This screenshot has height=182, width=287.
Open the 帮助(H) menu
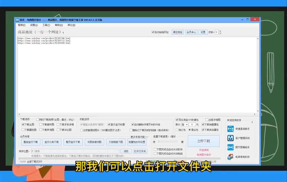[x=58, y=25]
